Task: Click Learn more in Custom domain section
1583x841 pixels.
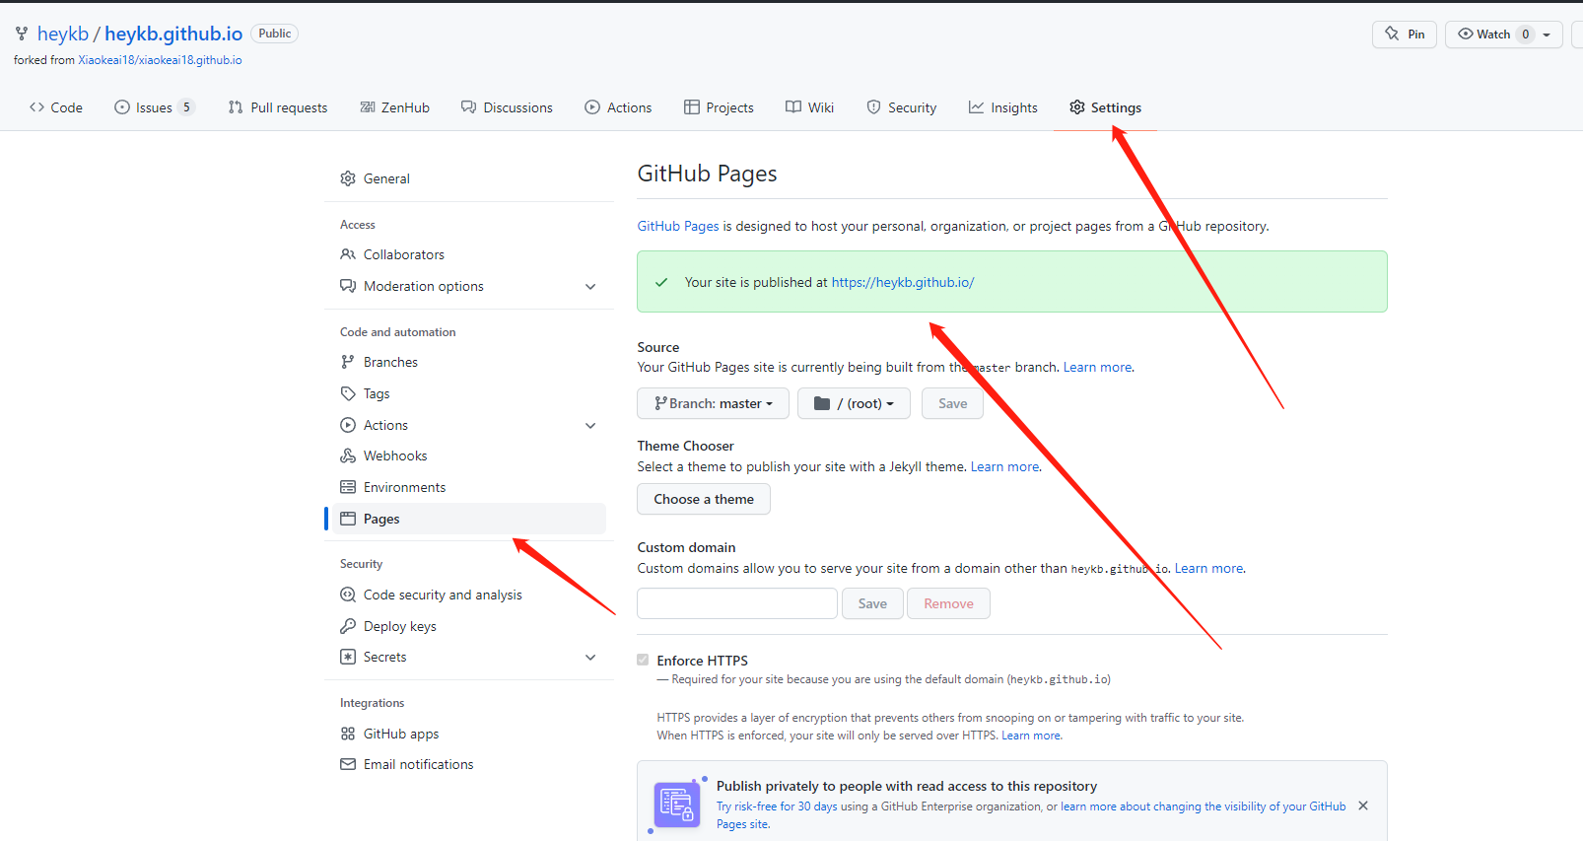Action: [1208, 568]
